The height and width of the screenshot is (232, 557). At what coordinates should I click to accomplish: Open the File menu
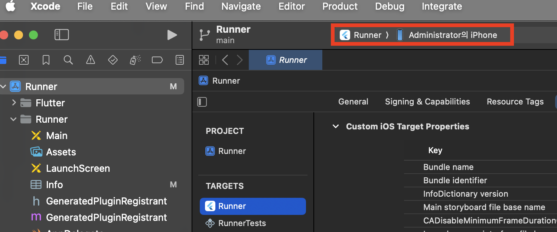click(x=85, y=6)
